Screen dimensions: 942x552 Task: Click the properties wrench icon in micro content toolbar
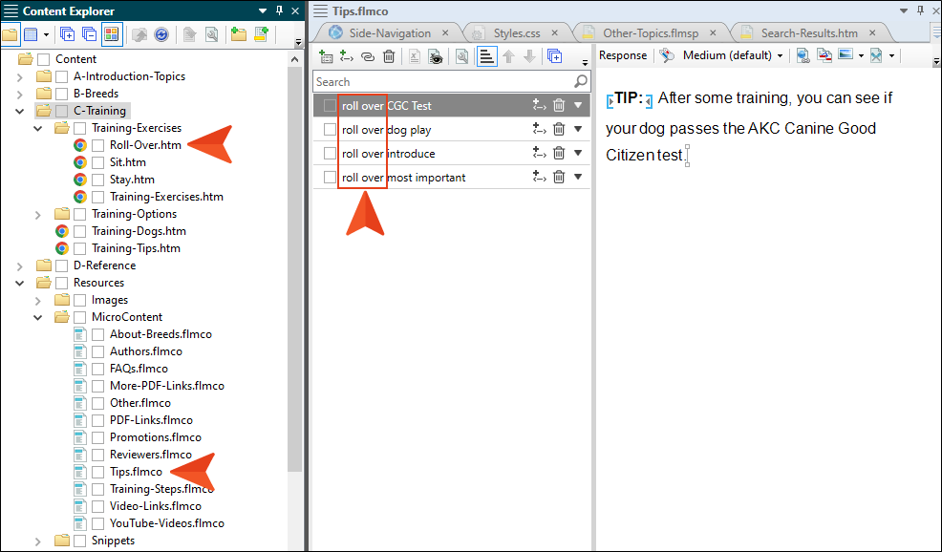461,56
